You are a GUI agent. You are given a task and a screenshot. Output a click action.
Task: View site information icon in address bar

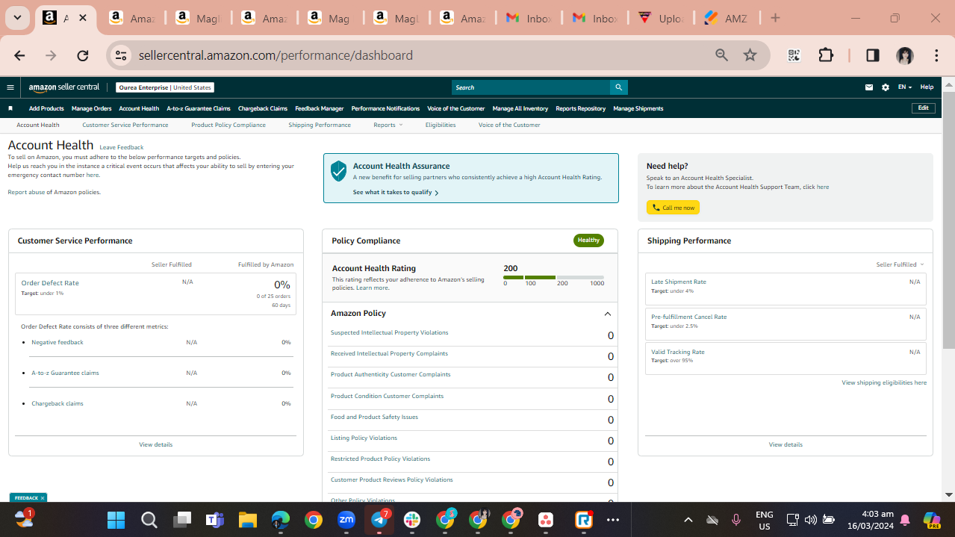pyautogui.click(x=122, y=55)
